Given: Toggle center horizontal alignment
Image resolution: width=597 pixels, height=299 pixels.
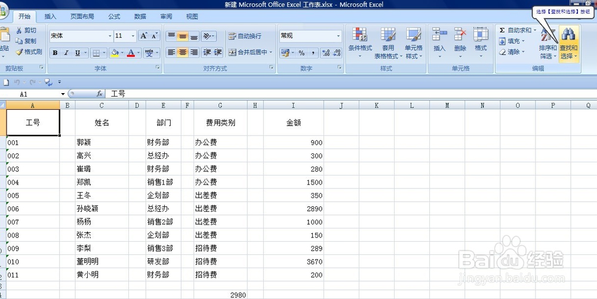Looking at the screenshot, I should click(183, 52).
